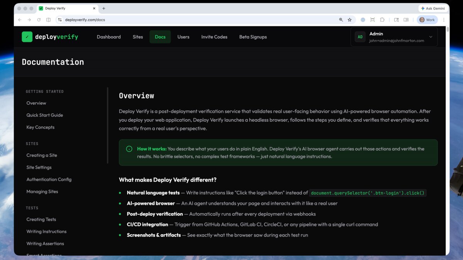Image resolution: width=463 pixels, height=260 pixels.
Task: Click the document.querySelector code snippet
Action: (368, 193)
